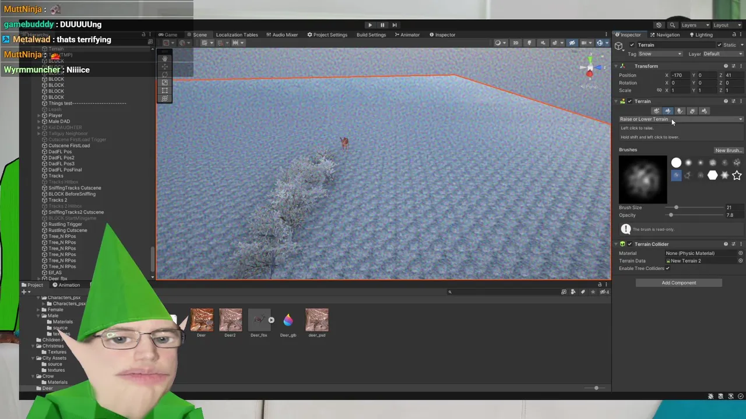
Task: Toggle scene lighting lightbulb icon
Action: pyautogui.click(x=529, y=43)
